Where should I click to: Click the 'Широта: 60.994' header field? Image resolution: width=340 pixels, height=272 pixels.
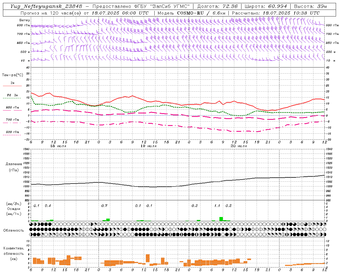coord(266,6)
